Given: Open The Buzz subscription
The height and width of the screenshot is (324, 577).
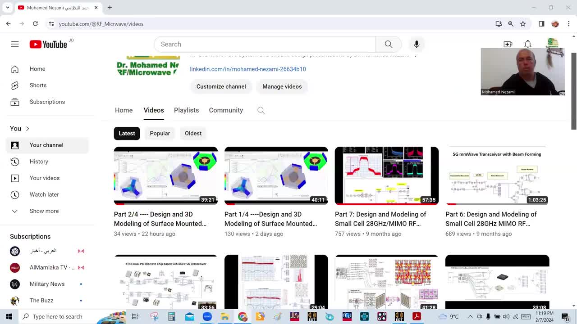Looking at the screenshot, I should (47, 301).
